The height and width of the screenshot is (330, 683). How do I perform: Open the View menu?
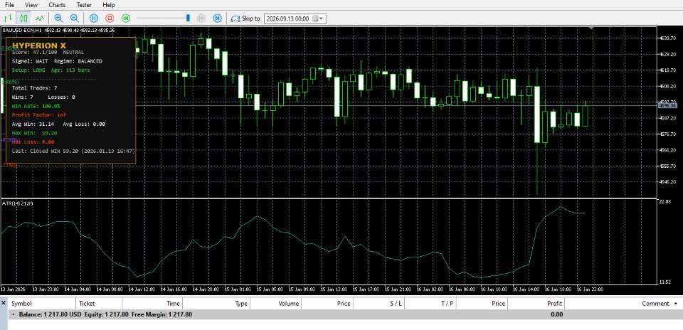31,5
